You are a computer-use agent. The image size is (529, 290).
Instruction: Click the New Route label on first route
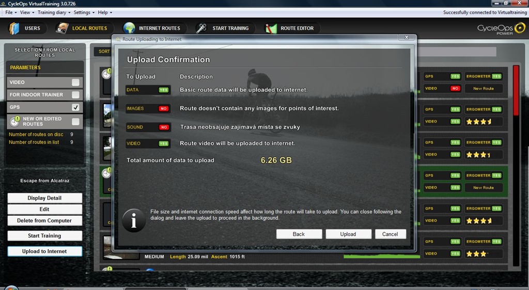(x=484, y=89)
